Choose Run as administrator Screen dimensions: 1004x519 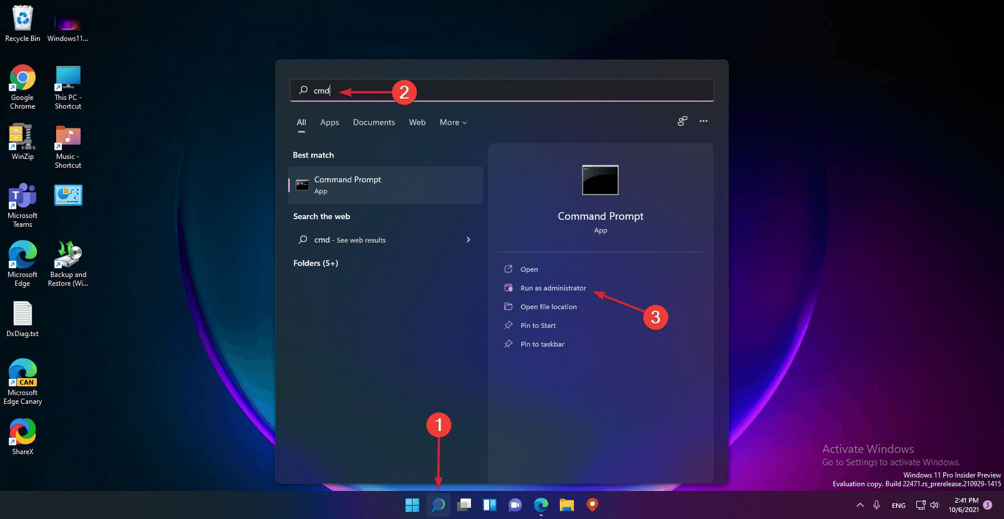coord(553,288)
